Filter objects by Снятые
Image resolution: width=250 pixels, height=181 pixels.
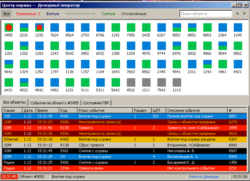click(x=109, y=14)
